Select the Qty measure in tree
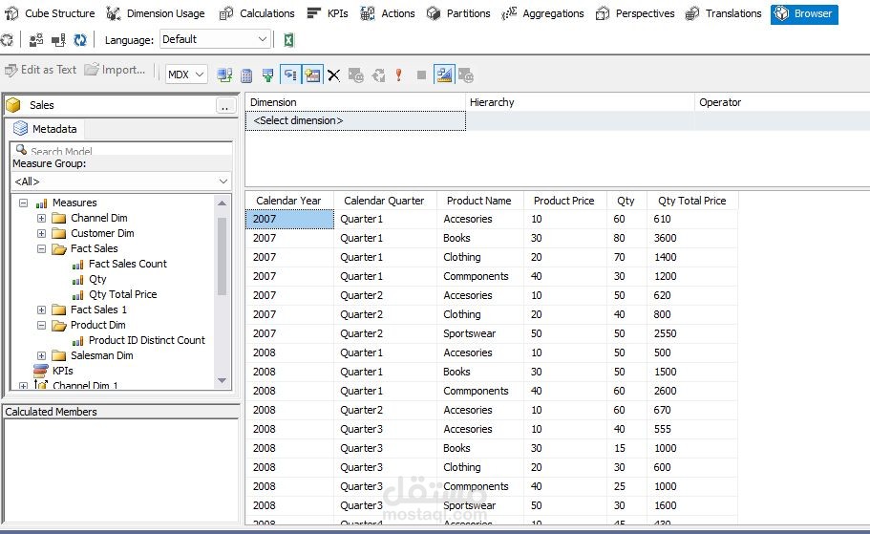 (97, 279)
